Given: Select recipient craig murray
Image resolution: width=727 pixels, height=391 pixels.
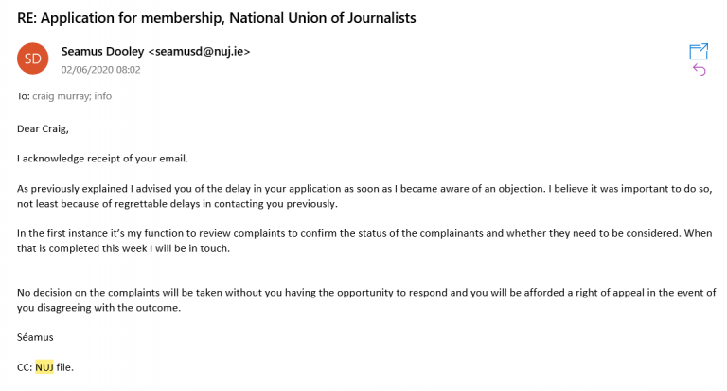Looking at the screenshot, I should (61, 95).
